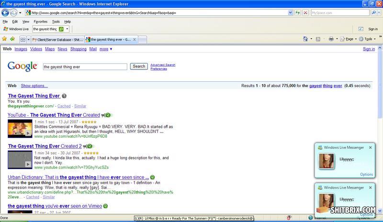Open the Tools gear menu in command bar

(x=367, y=39)
